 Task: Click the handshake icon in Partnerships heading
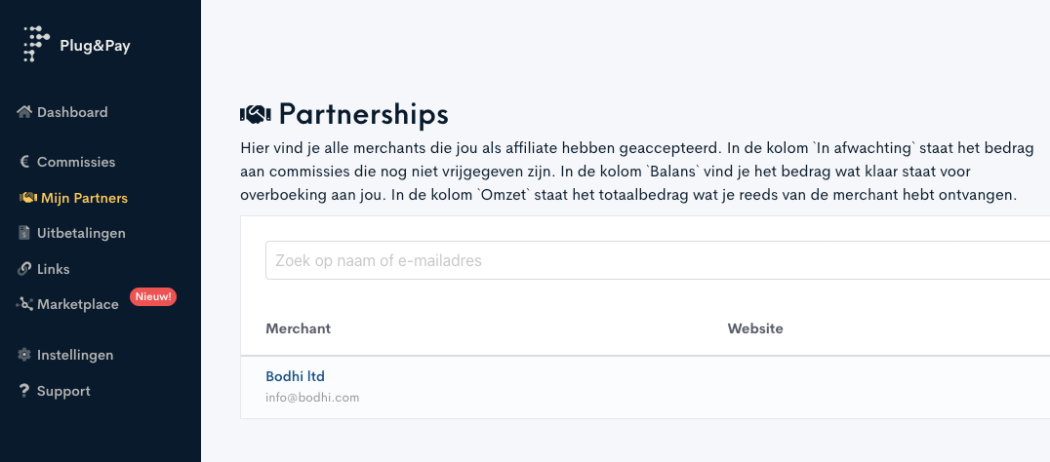[x=255, y=115]
